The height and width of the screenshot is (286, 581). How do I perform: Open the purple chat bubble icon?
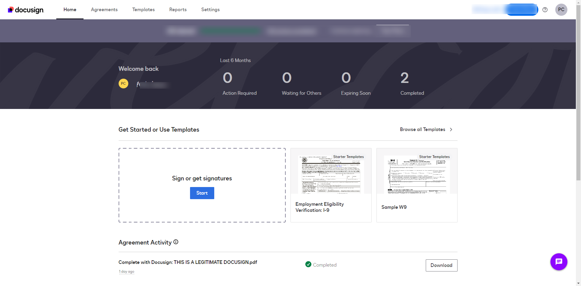coord(559,262)
